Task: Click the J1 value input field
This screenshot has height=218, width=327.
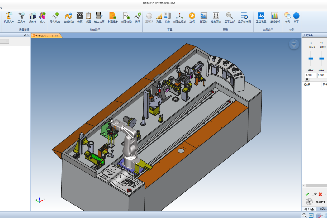Action: click(x=310, y=75)
